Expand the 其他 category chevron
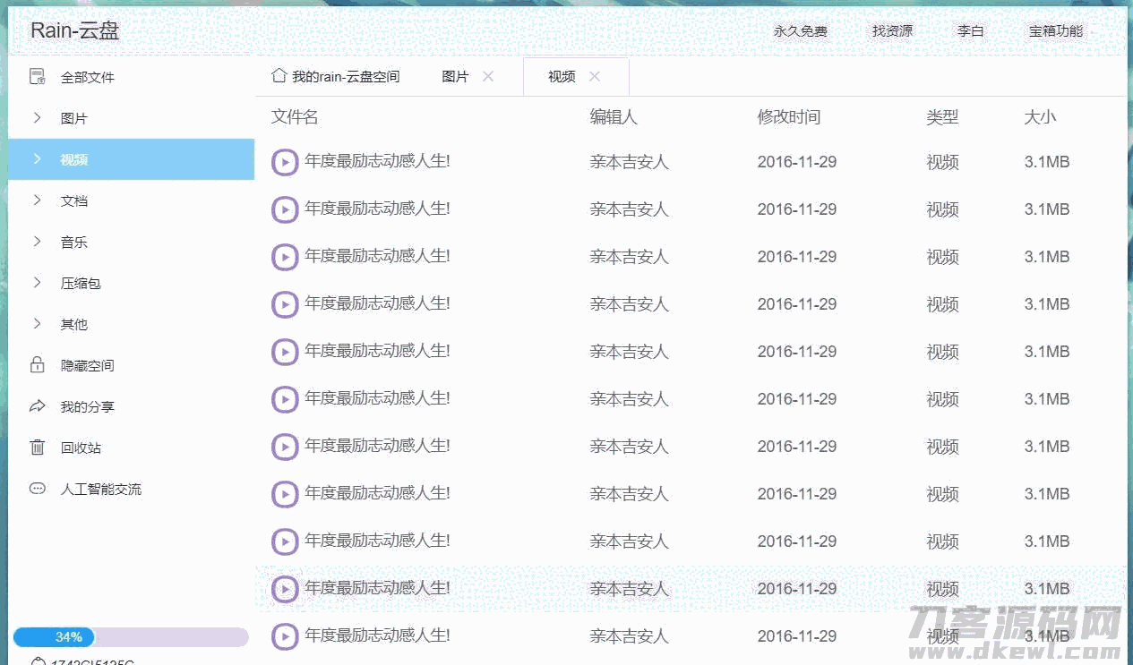The height and width of the screenshot is (665, 1133). click(x=37, y=324)
